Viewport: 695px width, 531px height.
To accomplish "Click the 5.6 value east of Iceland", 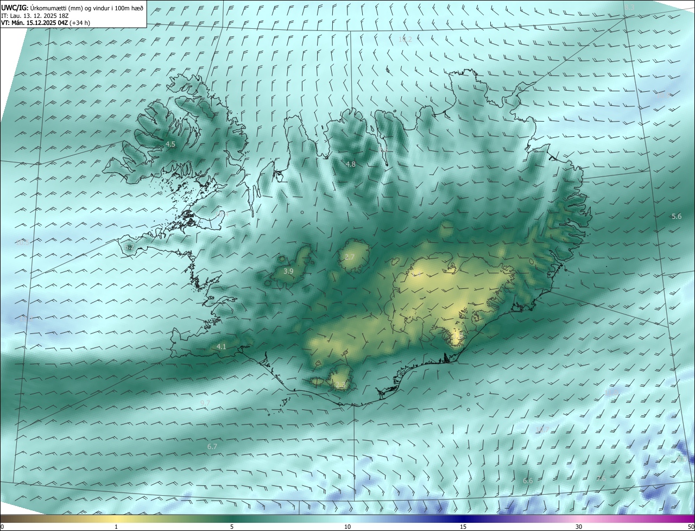I will 677,216.
